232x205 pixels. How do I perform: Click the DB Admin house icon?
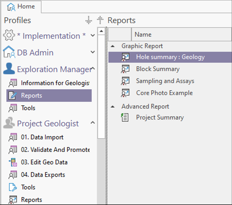point(9,53)
